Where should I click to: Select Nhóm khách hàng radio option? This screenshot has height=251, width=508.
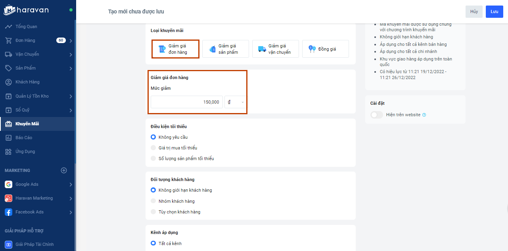pyautogui.click(x=153, y=201)
